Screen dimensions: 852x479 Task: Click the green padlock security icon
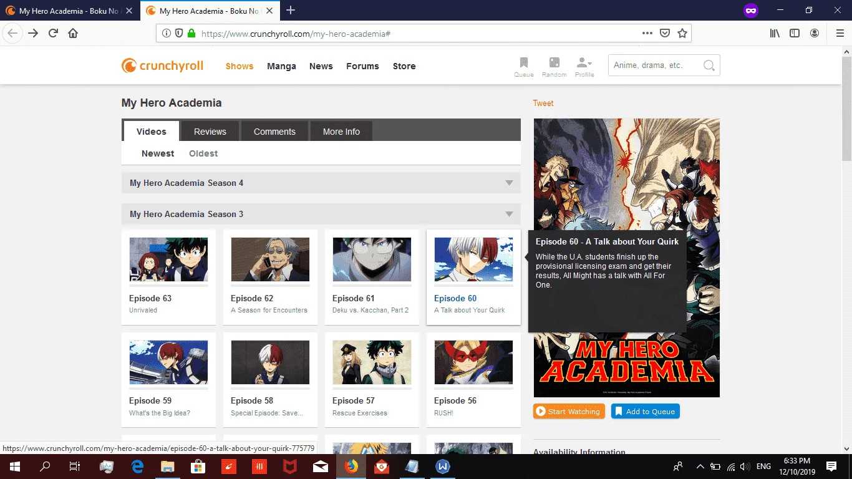pyautogui.click(x=191, y=34)
